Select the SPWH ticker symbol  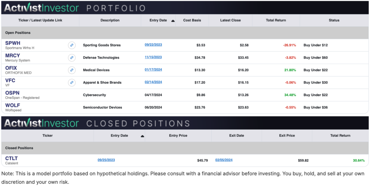[13, 43]
